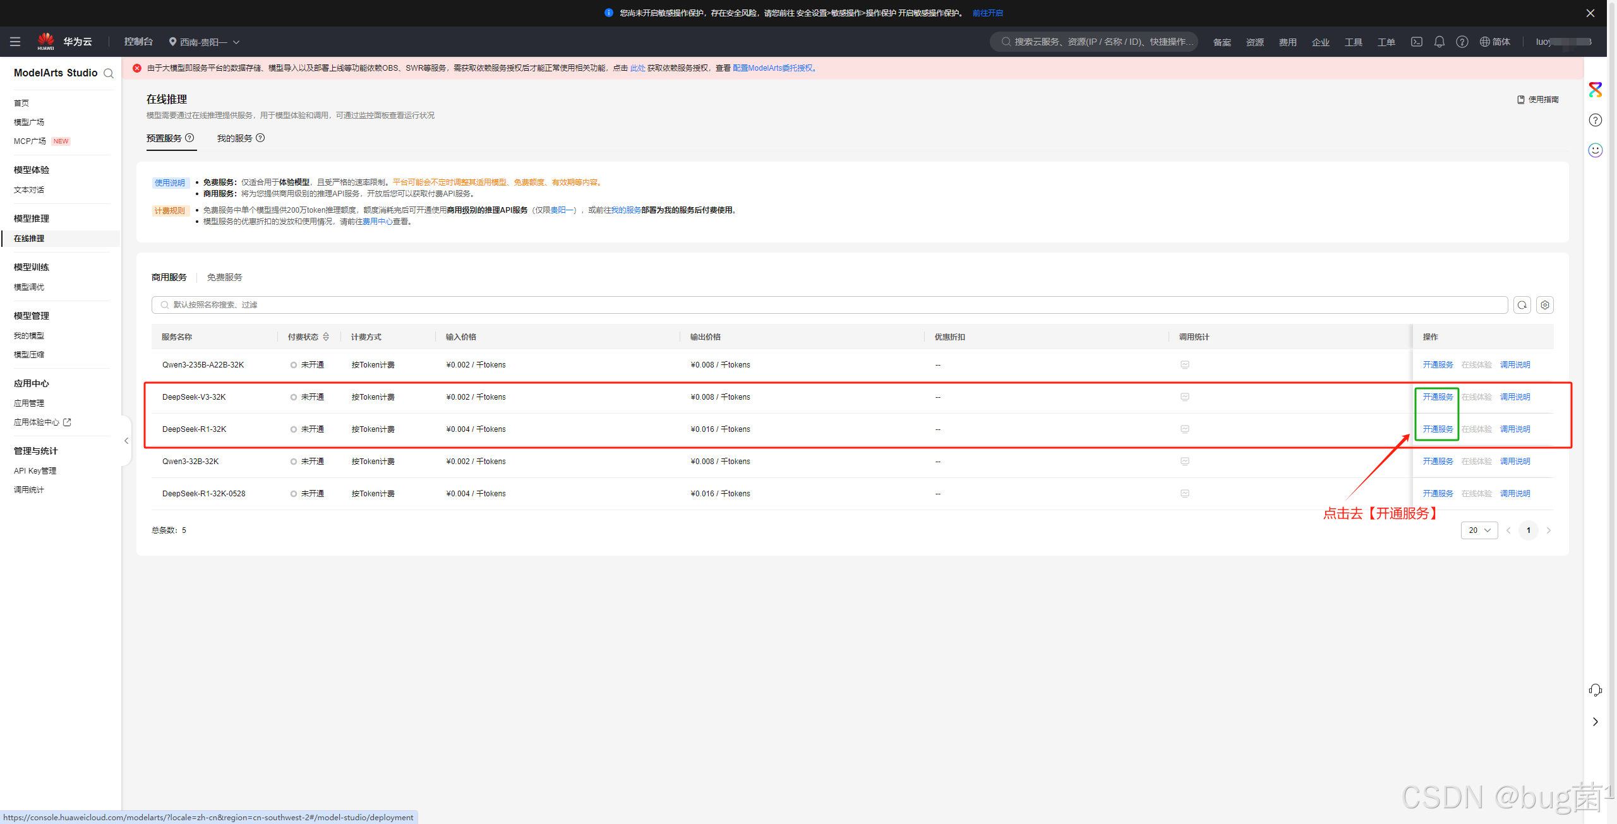This screenshot has height=824, width=1617.
Task: Click 配置ModelArts委托授权 link
Action: pos(774,68)
